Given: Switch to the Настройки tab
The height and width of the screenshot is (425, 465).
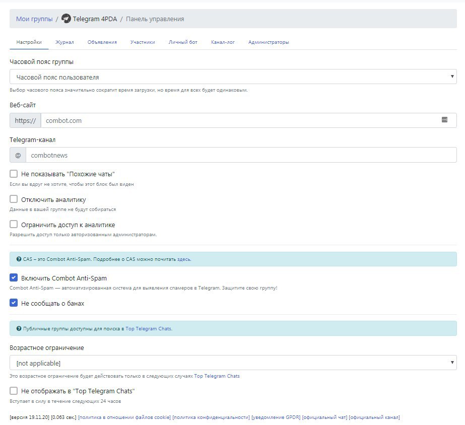Looking at the screenshot, I should click(29, 42).
